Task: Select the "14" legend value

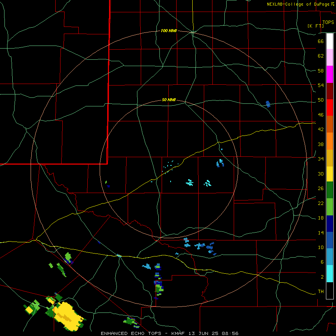Action: [321, 233]
